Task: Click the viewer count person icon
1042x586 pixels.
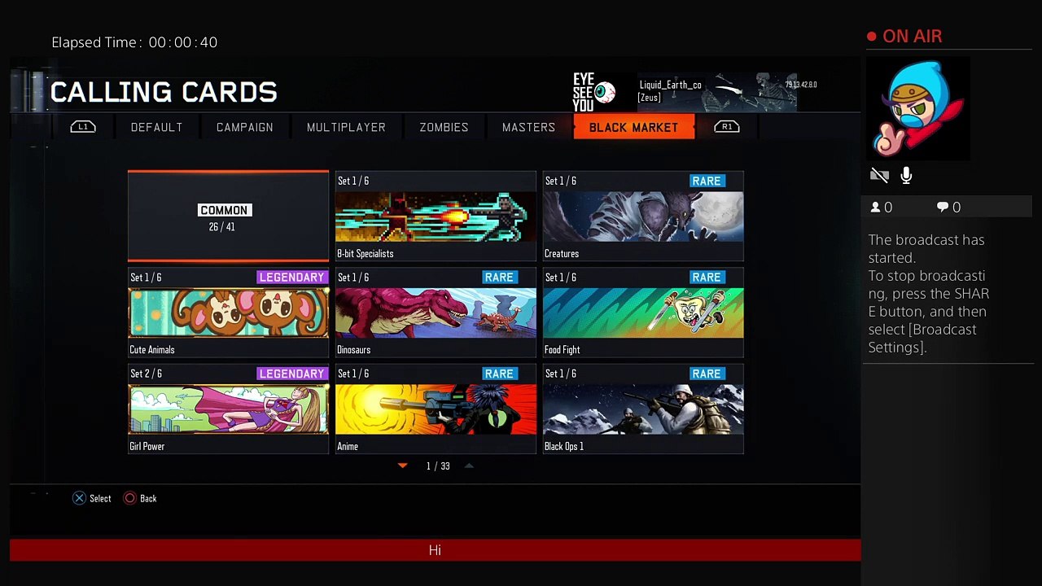Action: [x=876, y=208]
